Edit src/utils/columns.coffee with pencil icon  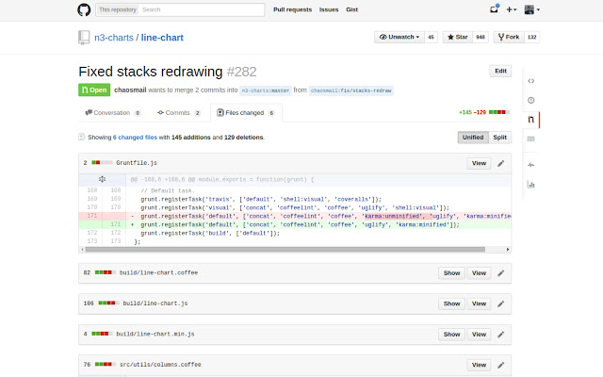pyautogui.click(x=500, y=365)
